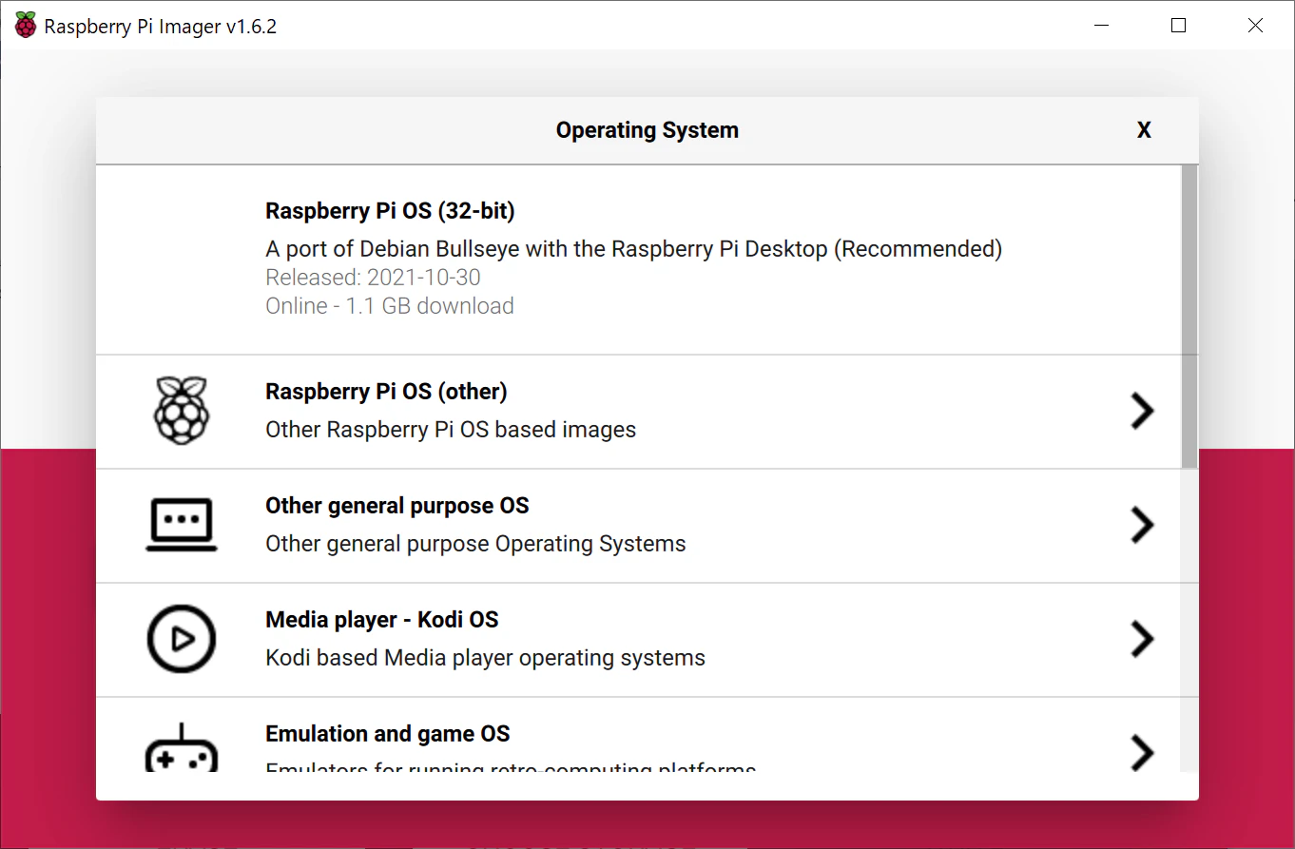Click the Raspberry Pi logo icon in title bar
The height and width of the screenshot is (849, 1295).
pyautogui.click(x=26, y=26)
